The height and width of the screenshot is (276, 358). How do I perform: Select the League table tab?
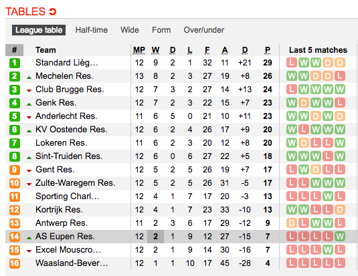(x=39, y=30)
